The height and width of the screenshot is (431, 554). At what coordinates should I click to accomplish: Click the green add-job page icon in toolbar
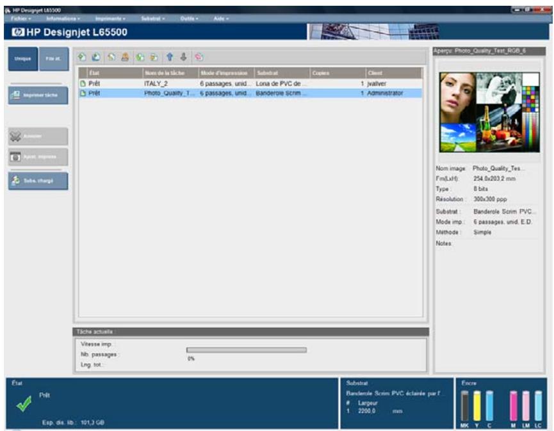tap(83, 57)
